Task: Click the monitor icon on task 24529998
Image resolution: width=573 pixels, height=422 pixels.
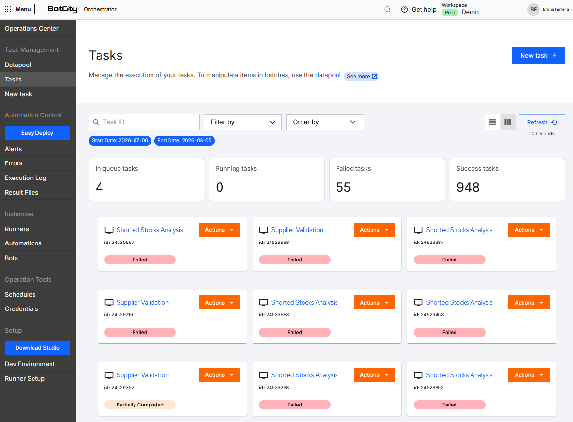Action: (264, 230)
